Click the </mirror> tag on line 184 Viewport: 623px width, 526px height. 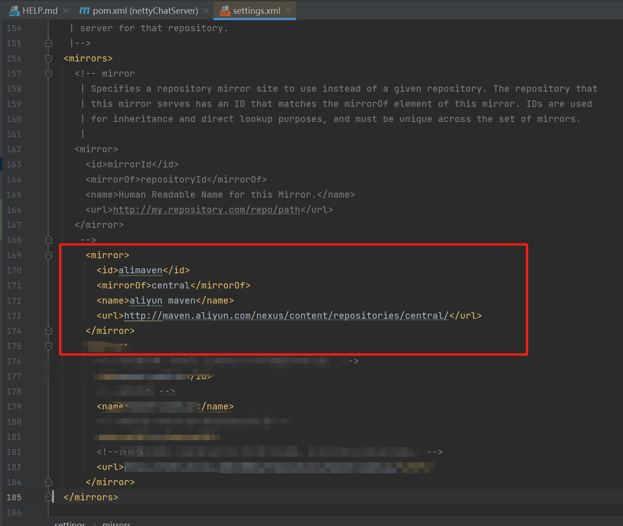click(110, 482)
